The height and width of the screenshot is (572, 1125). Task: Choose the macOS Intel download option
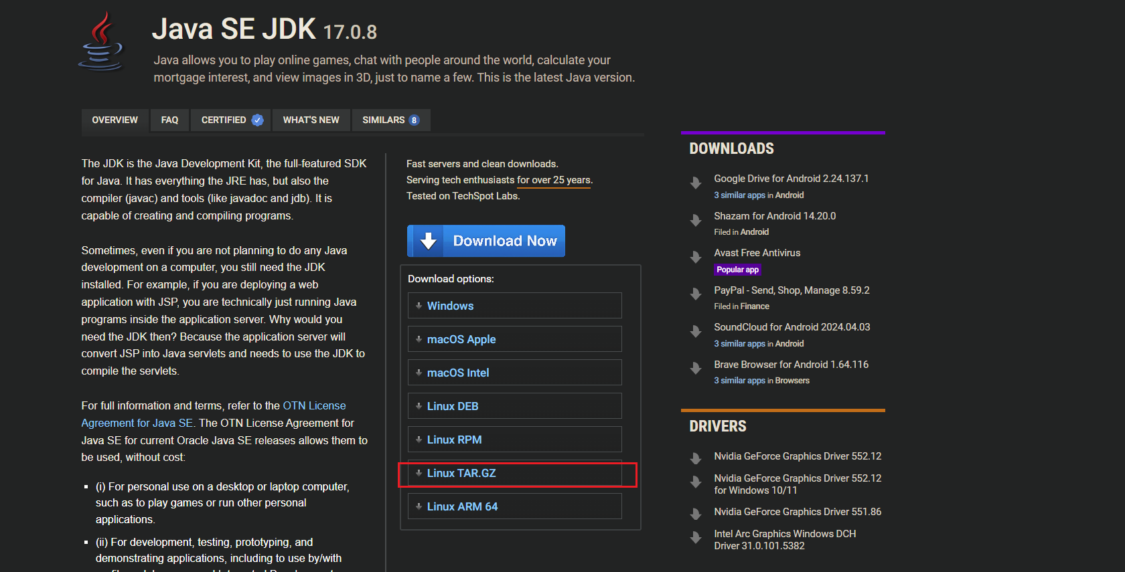pos(514,373)
